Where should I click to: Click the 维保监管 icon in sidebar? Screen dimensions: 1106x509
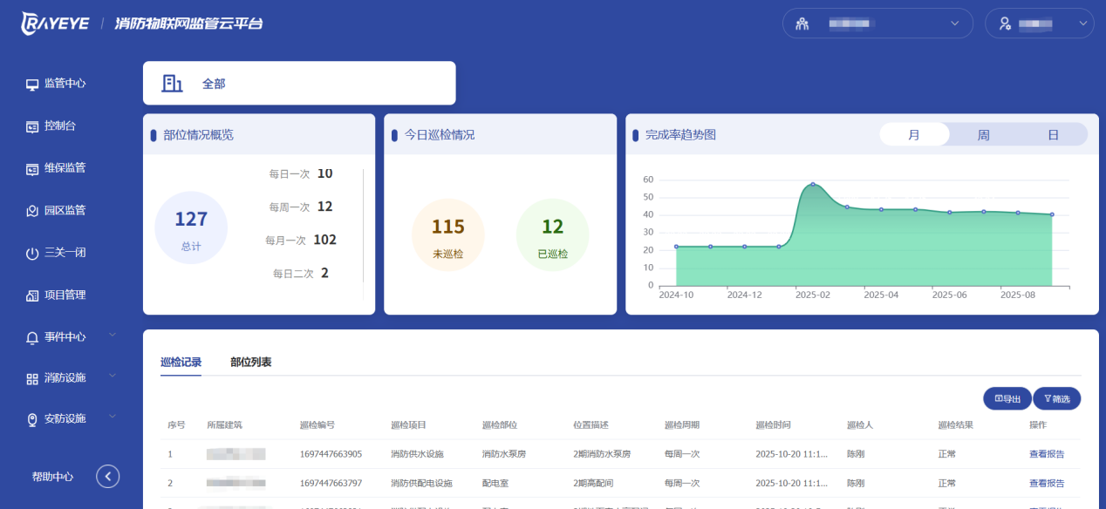pos(32,169)
